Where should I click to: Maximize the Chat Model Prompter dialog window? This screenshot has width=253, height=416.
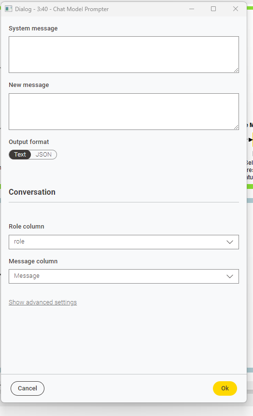tap(213, 9)
